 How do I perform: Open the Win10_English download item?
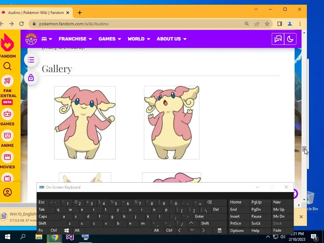(x=19, y=216)
